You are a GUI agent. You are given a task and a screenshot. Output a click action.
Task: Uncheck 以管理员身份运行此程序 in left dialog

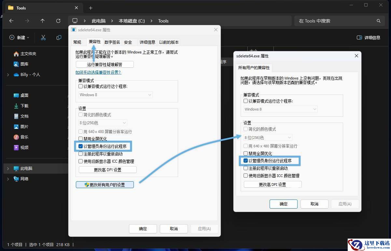[x=81, y=146]
